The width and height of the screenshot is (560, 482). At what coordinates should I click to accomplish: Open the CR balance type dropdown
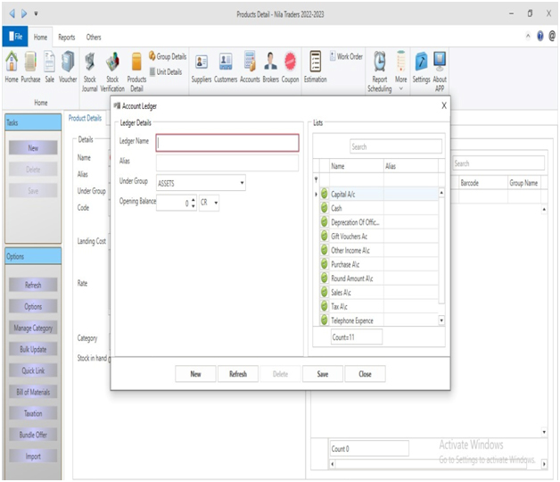coord(209,203)
